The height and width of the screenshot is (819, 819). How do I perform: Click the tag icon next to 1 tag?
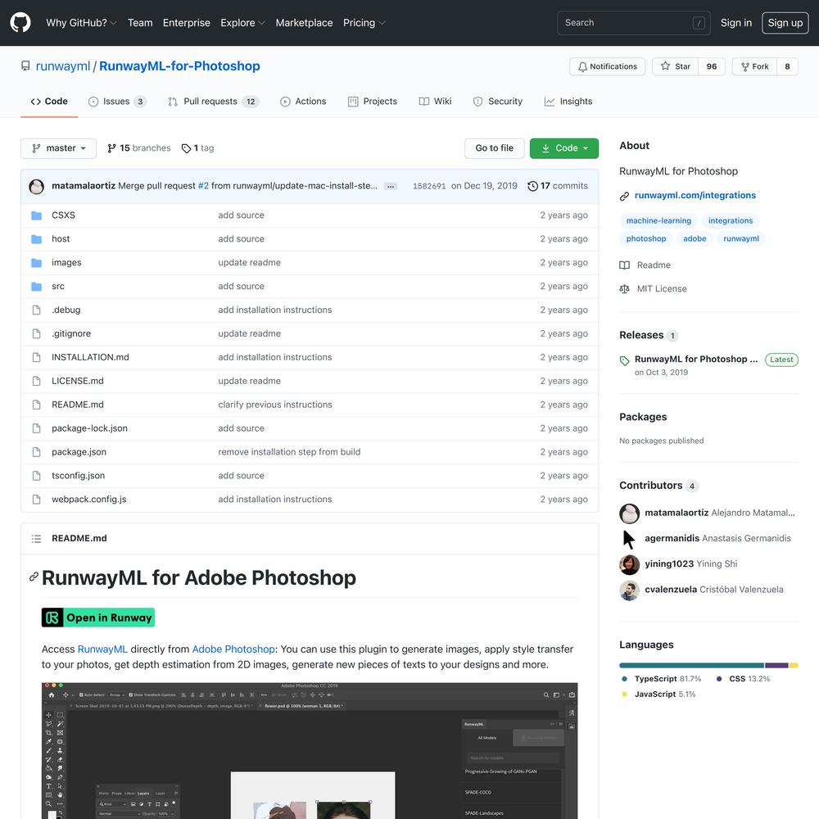[186, 148]
